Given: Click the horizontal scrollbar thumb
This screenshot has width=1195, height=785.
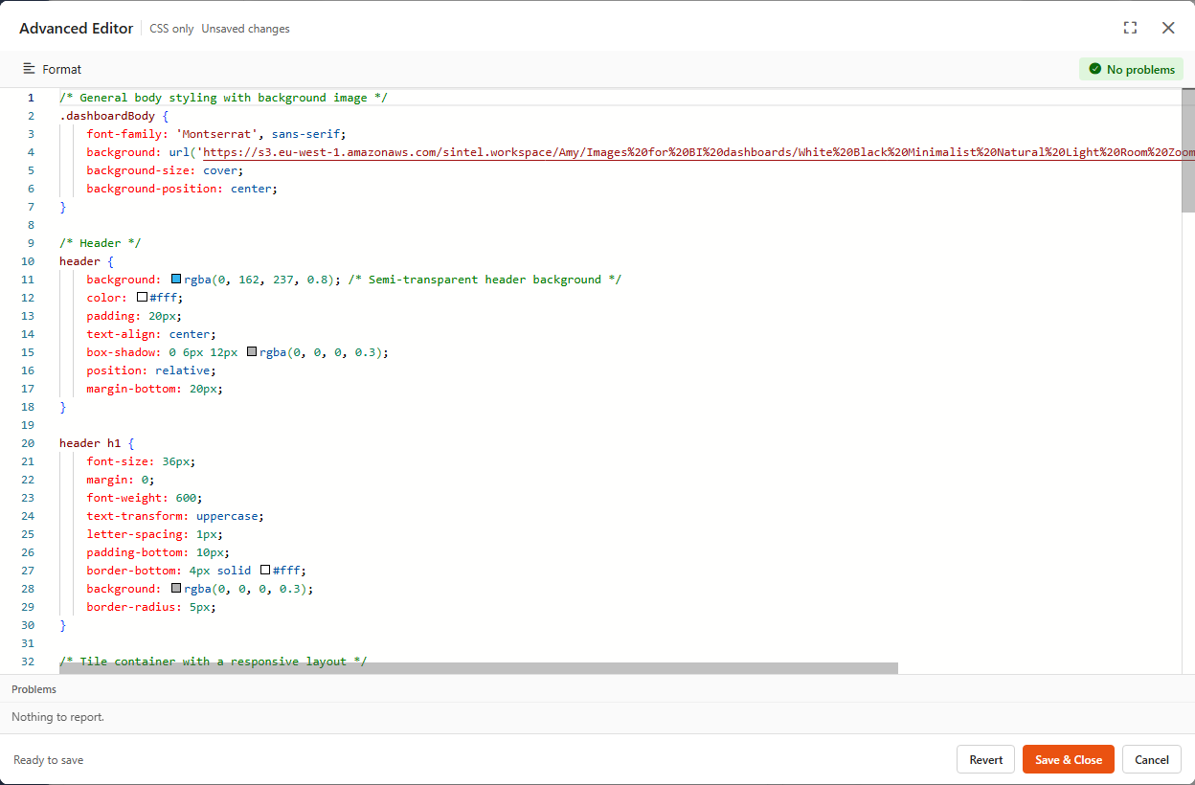Looking at the screenshot, I should (x=479, y=668).
